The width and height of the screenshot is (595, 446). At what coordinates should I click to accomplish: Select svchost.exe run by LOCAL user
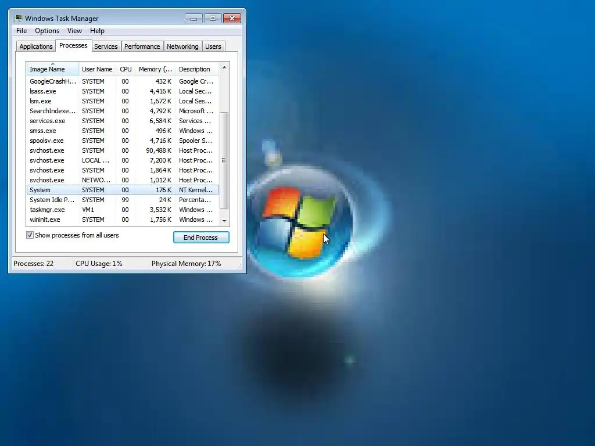(123, 160)
